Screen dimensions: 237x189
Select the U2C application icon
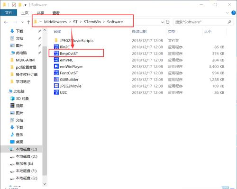click(56, 92)
